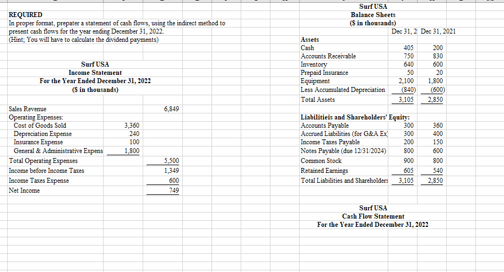Click the Assets section heading
504x272 pixels.
pos(310,40)
